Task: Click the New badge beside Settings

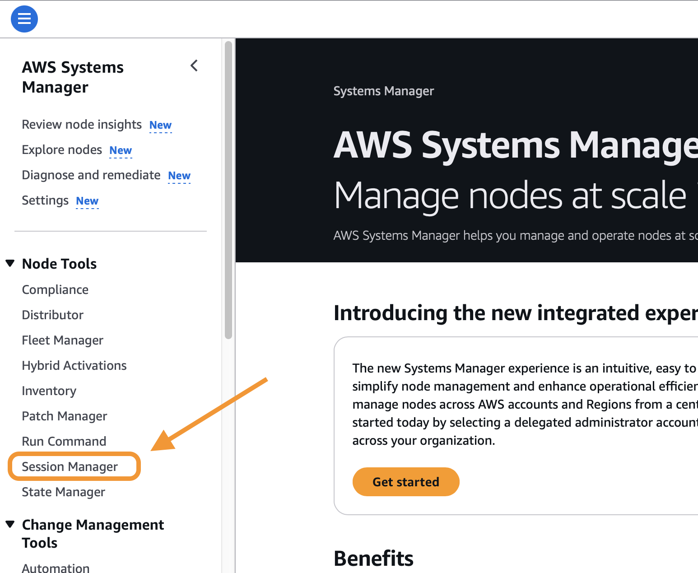Action: 87,201
